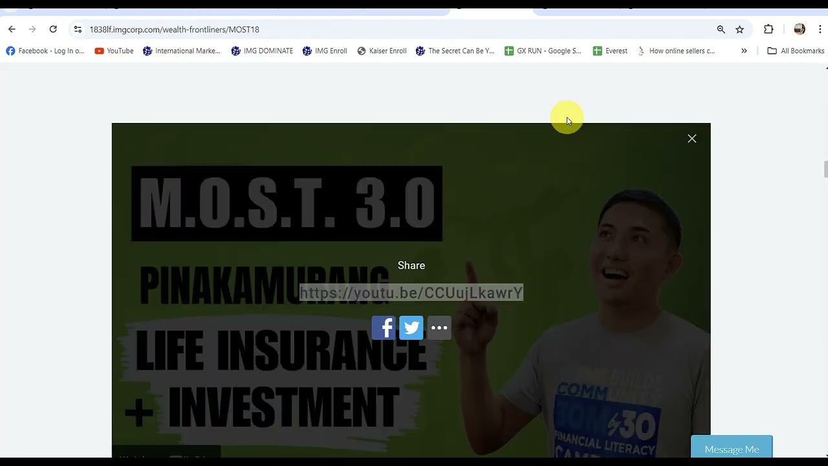
Task: Open site information icon in address bar
Action: tap(78, 29)
